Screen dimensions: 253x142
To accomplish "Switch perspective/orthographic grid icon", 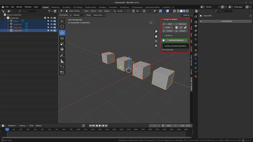I will tap(156, 46).
